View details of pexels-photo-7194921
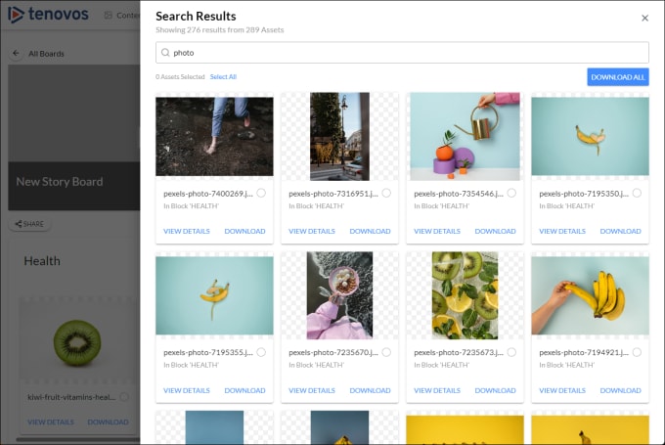The width and height of the screenshot is (665, 445). pyautogui.click(x=562, y=390)
